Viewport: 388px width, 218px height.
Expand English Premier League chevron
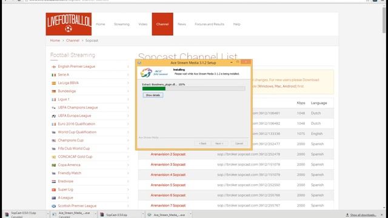point(128,67)
